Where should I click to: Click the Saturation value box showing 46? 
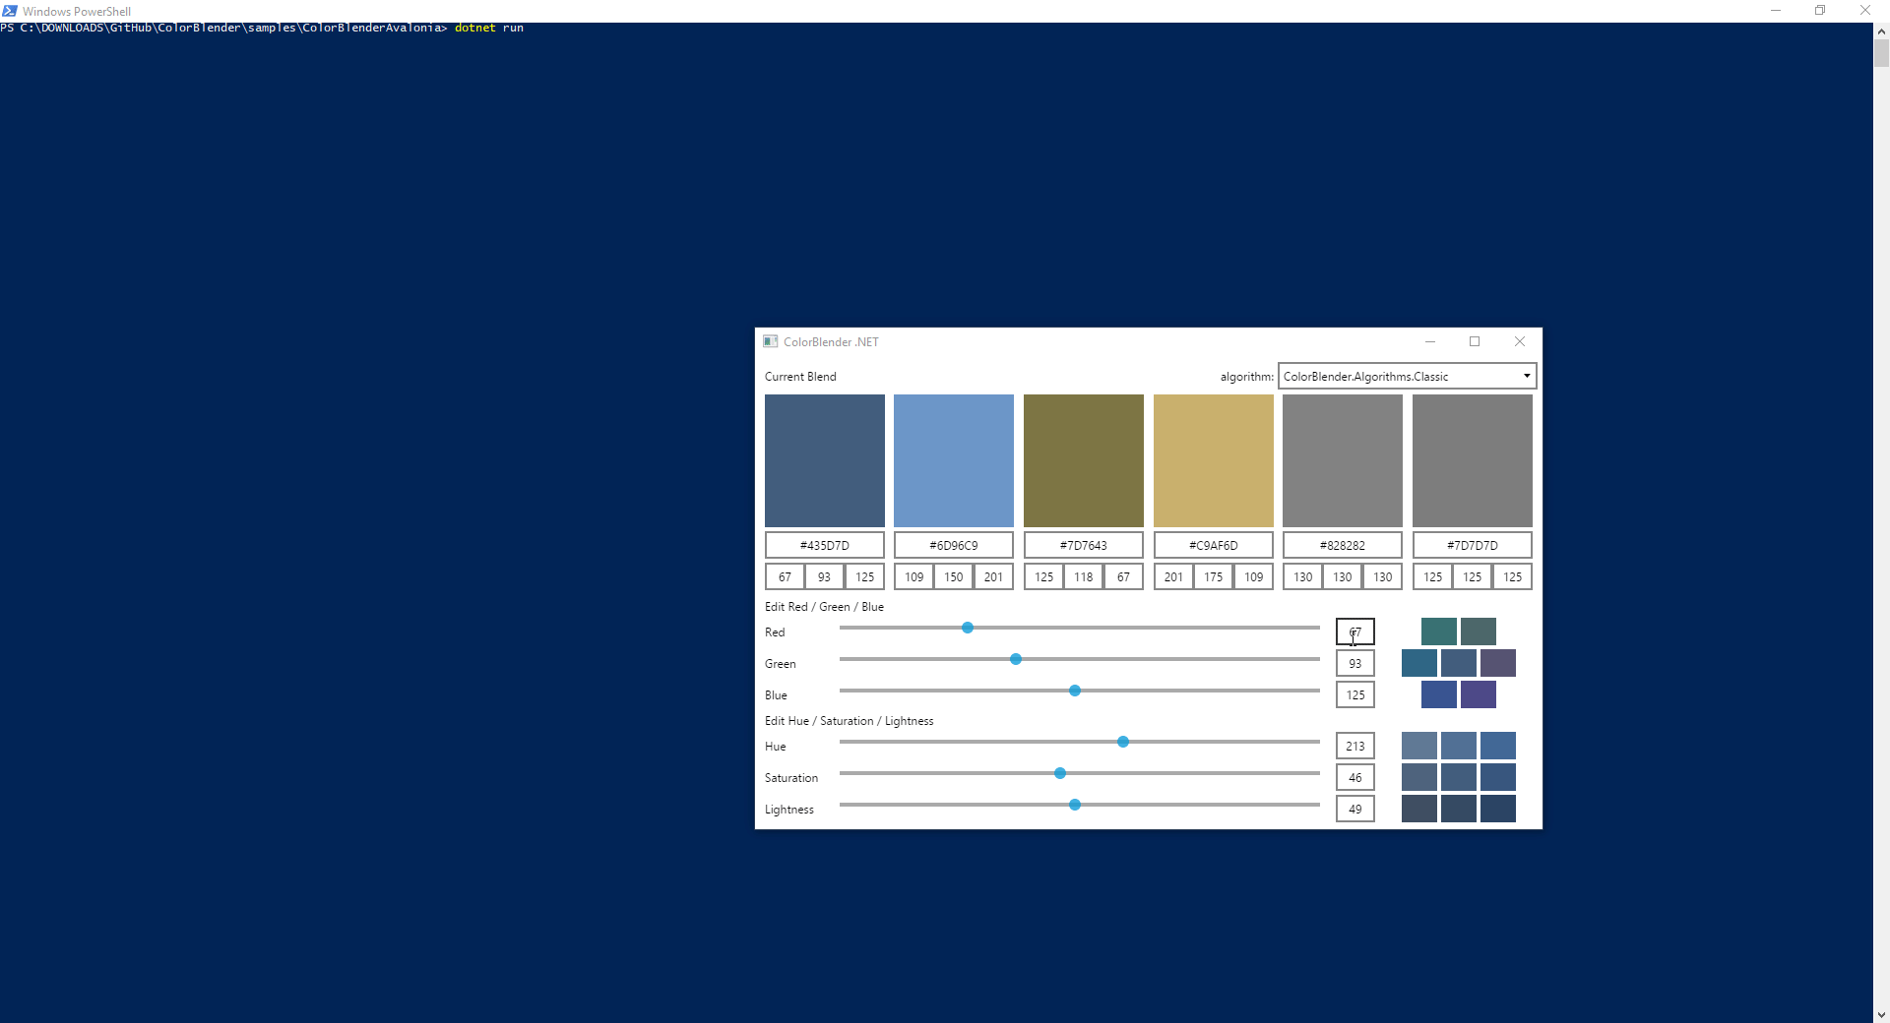[x=1354, y=777]
